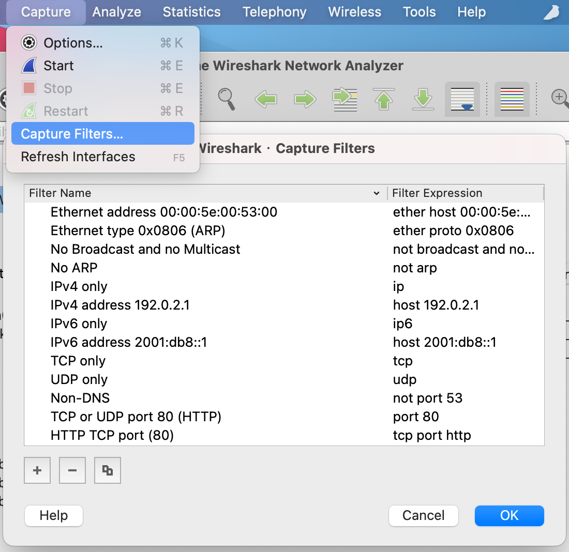Image resolution: width=569 pixels, height=552 pixels.
Task: Select HTTP TCP port (80) filter
Action: click(112, 435)
